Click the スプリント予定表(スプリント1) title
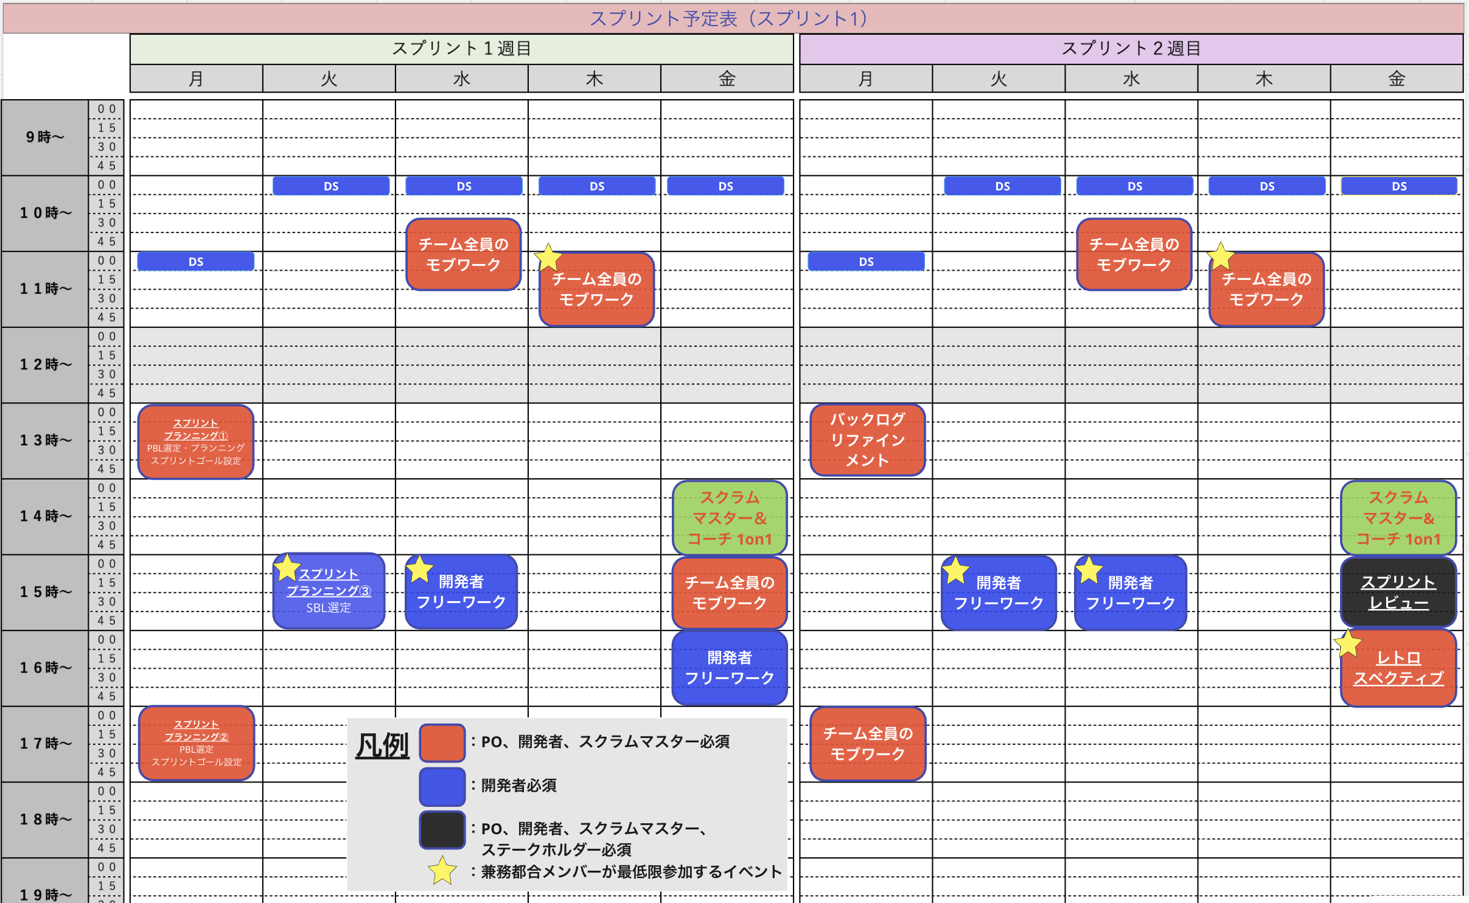1469x903 pixels. pos(729,18)
